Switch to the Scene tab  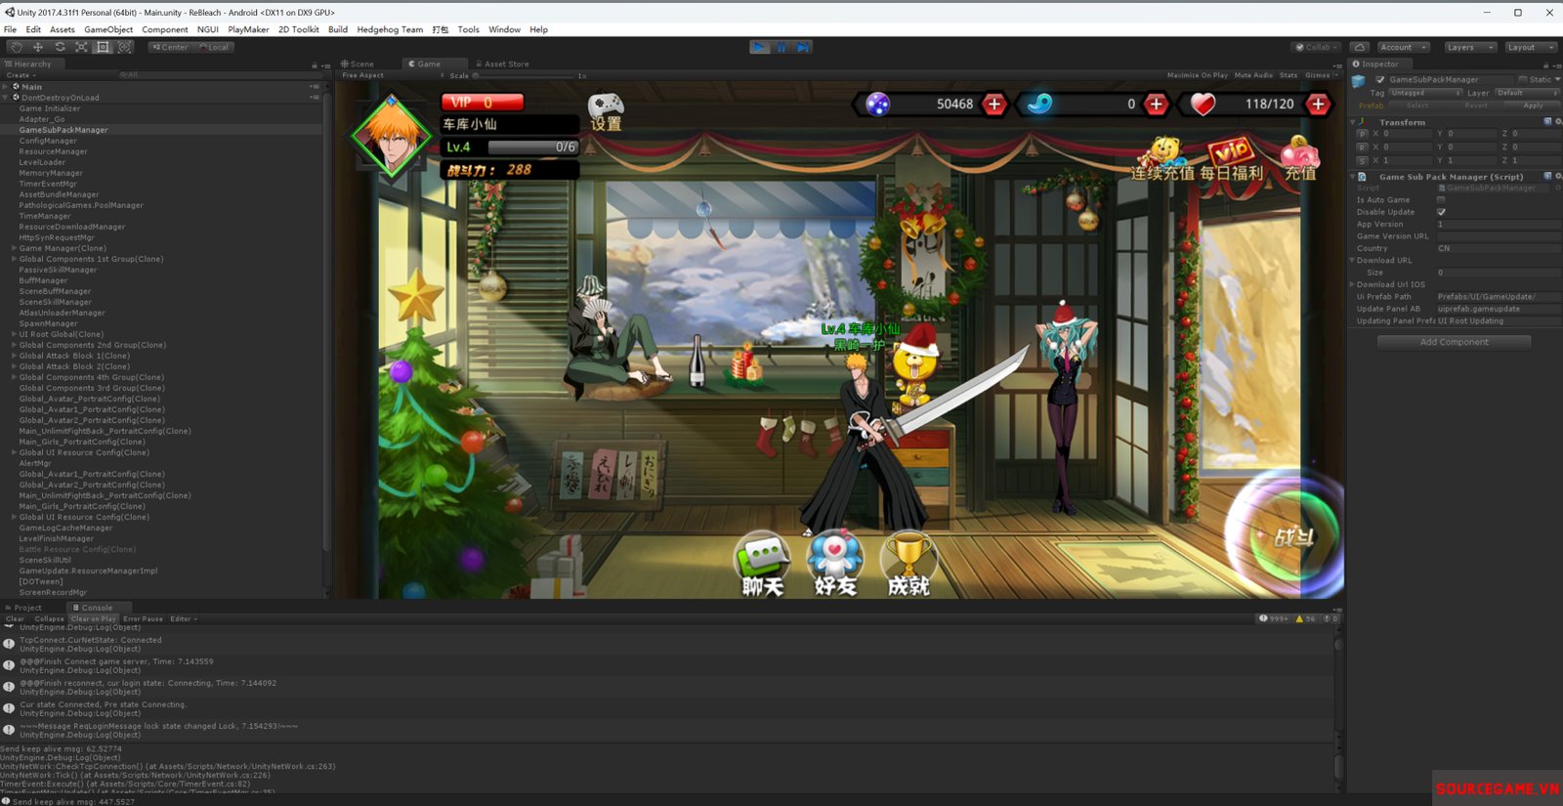pos(358,64)
